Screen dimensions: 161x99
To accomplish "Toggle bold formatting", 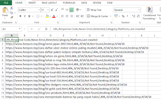I will click(20, 16).
